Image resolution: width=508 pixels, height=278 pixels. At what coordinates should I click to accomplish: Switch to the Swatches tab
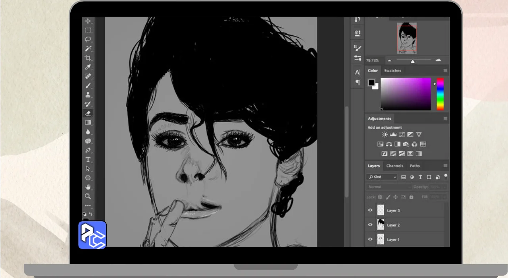click(393, 71)
